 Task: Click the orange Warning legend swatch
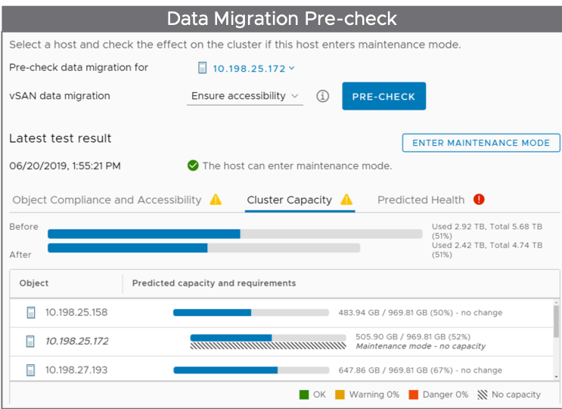pyautogui.click(x=340, y=394)
